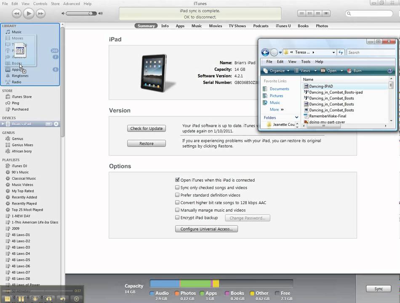Open the Views dropdown arrow in Explorer
The image size is (400, 303).
point(315,71)
